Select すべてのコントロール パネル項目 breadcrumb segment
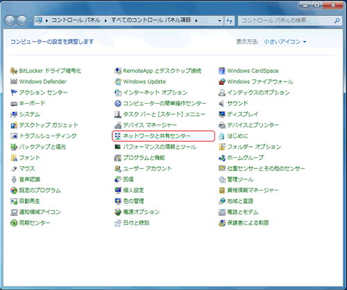The height and width of the screenshot is (290, 347). click(151, 20)
